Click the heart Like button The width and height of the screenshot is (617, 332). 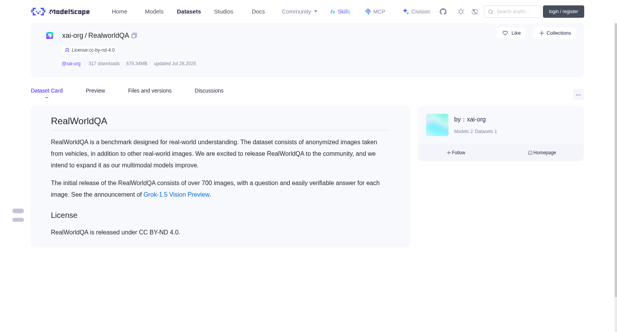coord(511,33)
